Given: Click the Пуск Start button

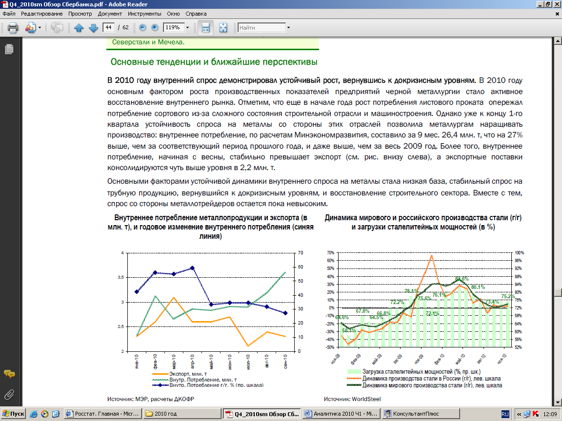Looking at the screenshot, I should pos(13,414).
